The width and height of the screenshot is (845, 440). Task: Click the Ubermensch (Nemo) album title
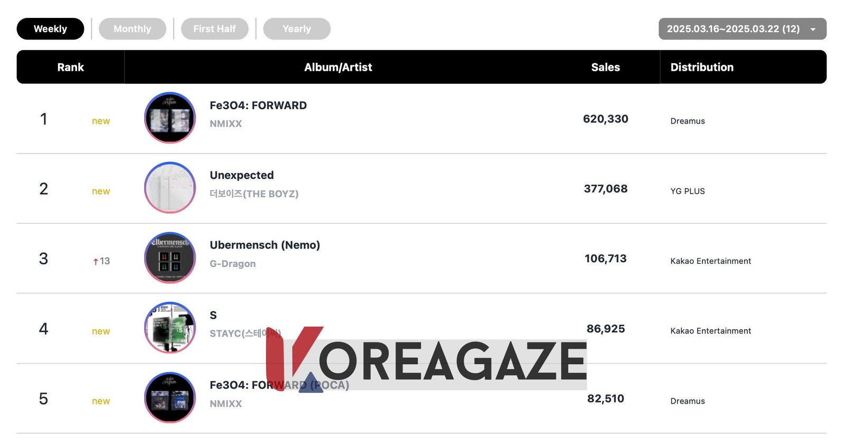point(265,245)
